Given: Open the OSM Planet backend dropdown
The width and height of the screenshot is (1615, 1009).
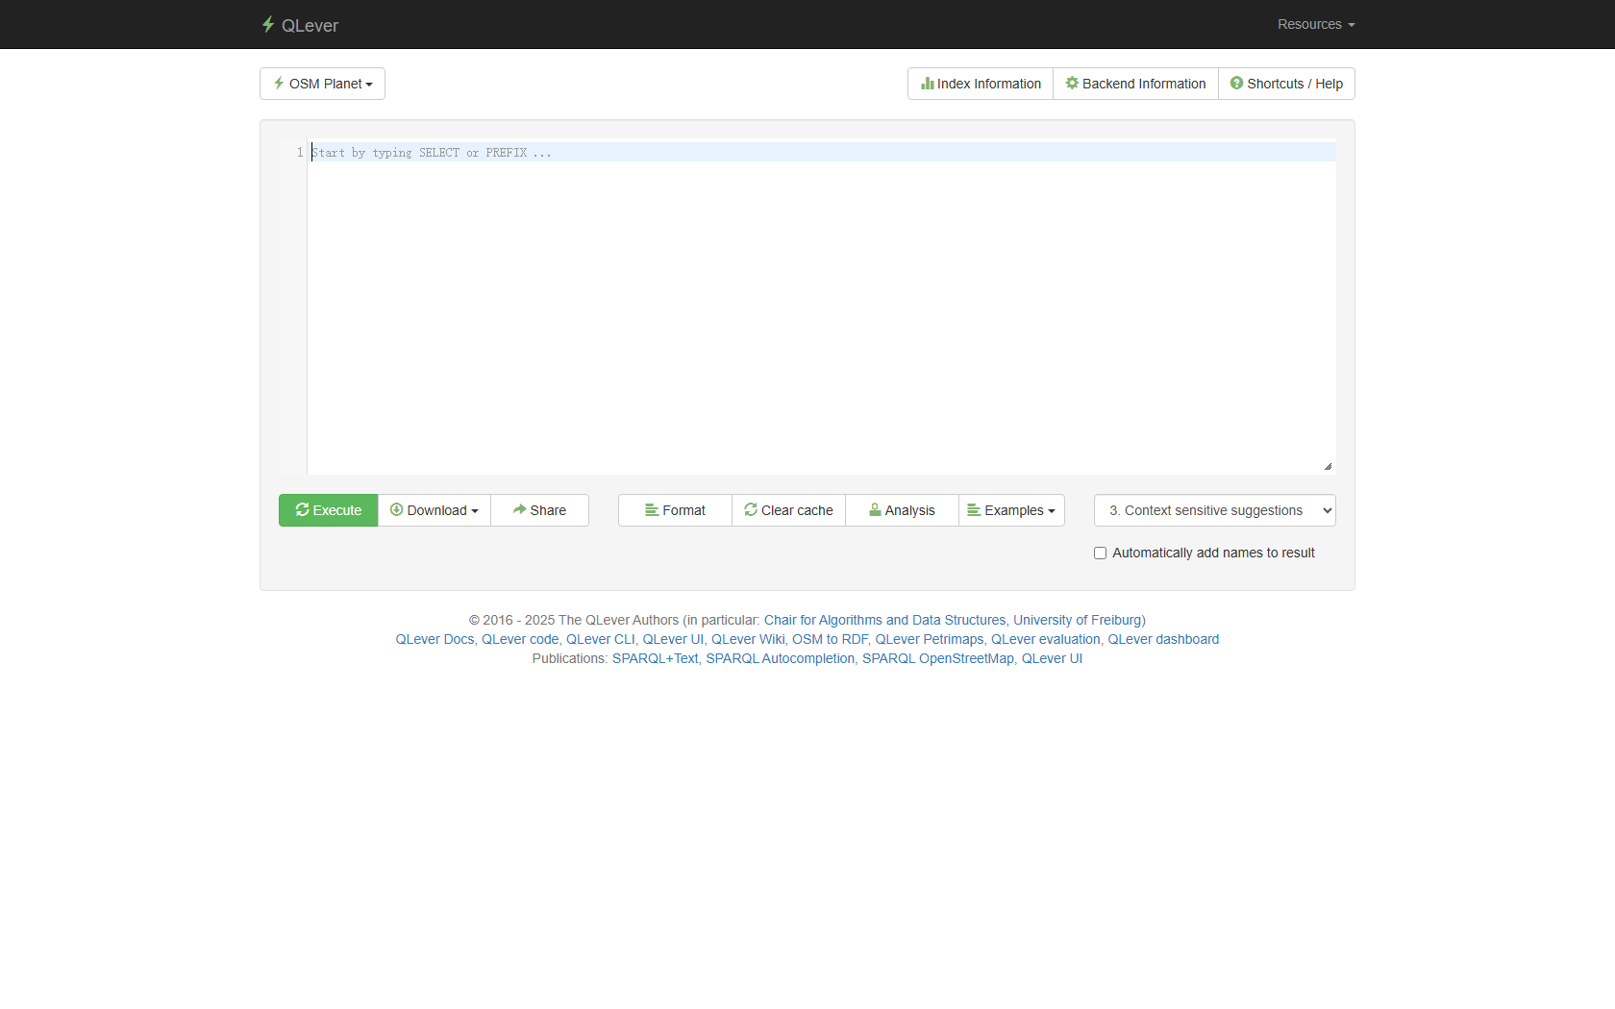Looking at the screenshot, I should (x=322, y=84).
